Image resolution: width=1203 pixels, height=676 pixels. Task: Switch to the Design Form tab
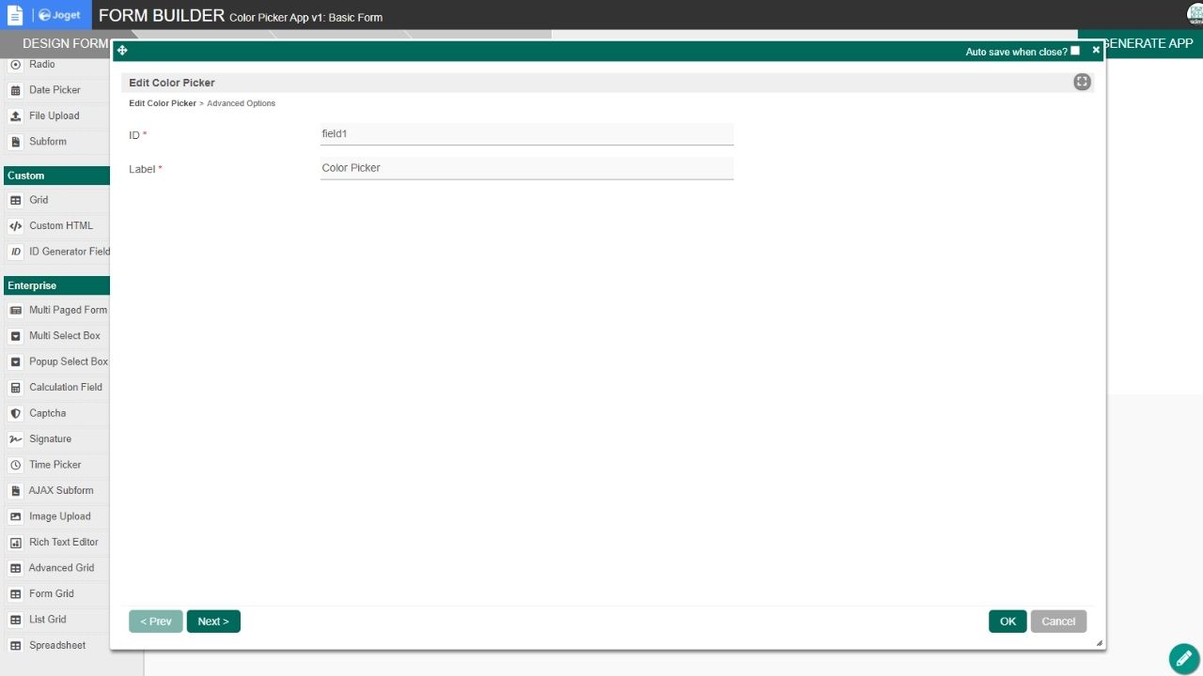click(64, 44)
